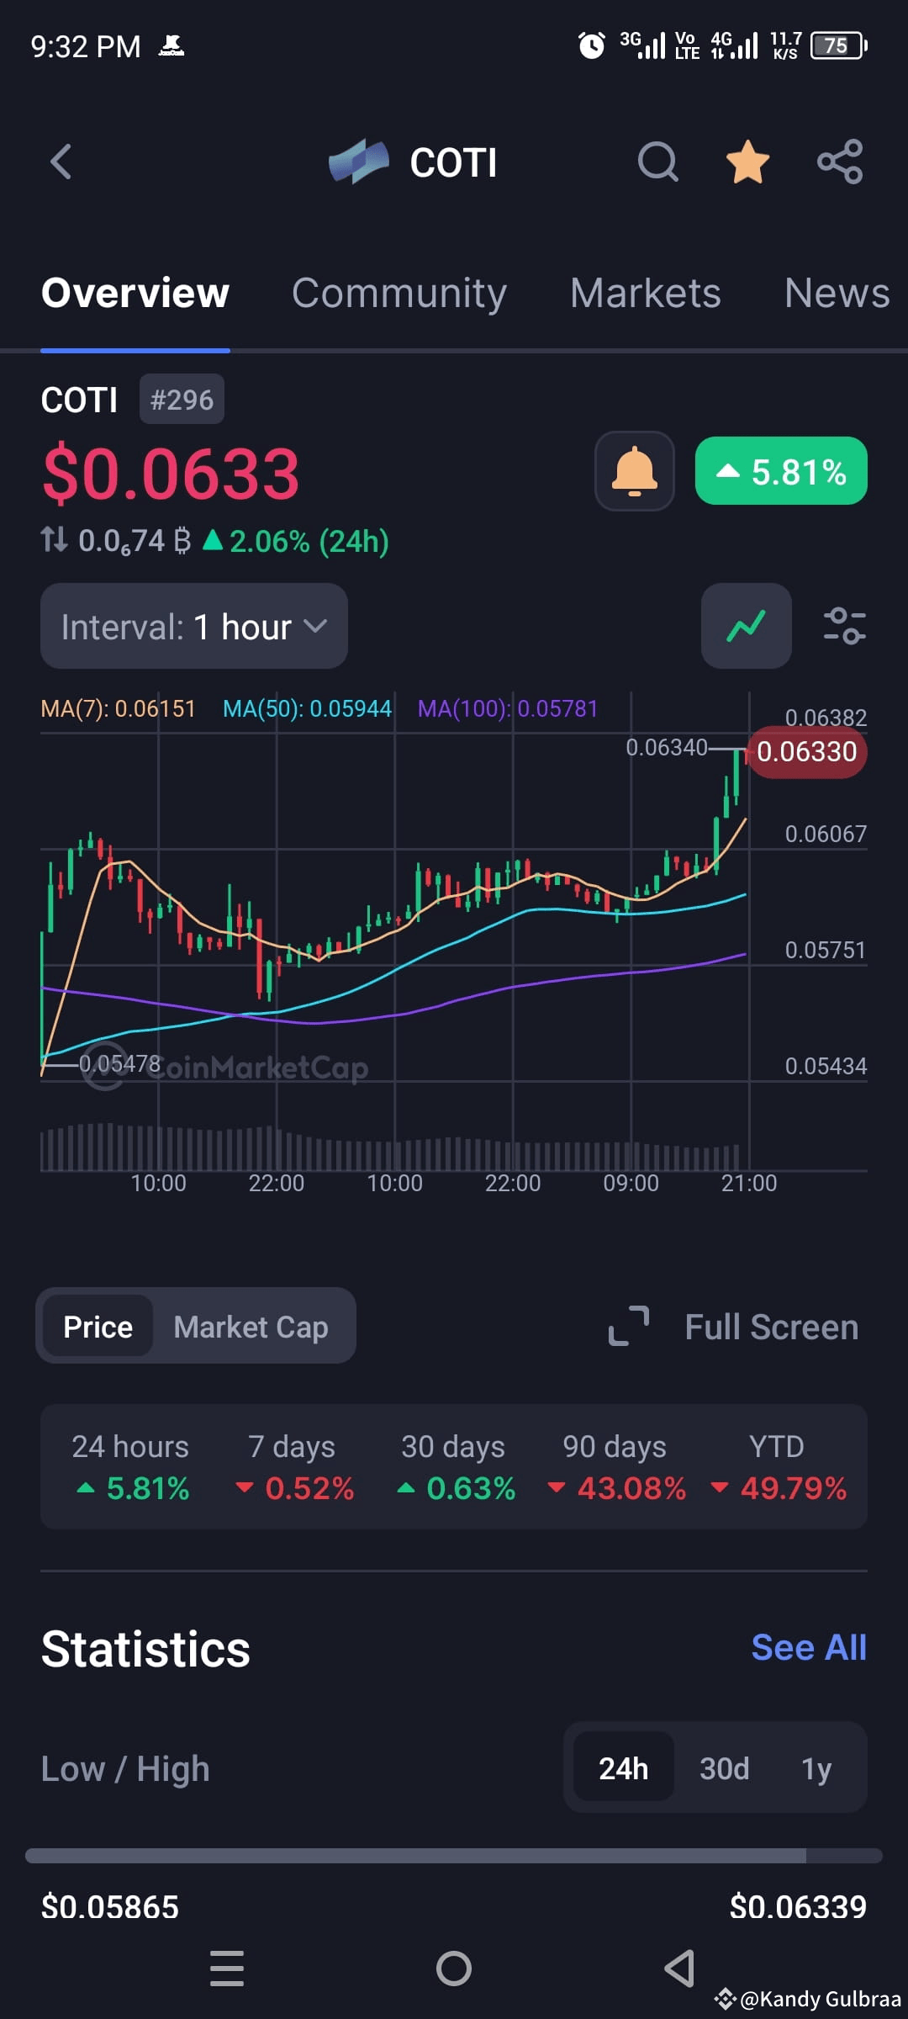The image size is (908, 2019).
Task: Tap the volume bars under the chart
Action: [391, 1147]
